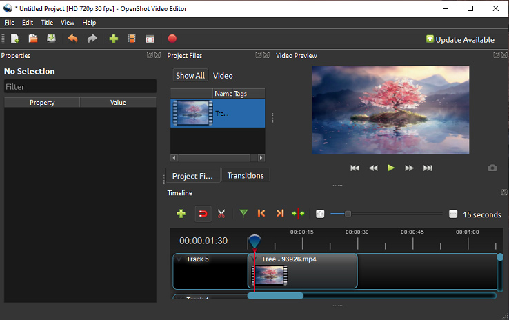
Task: Select the Video filter button
Action: coord(223,76)
